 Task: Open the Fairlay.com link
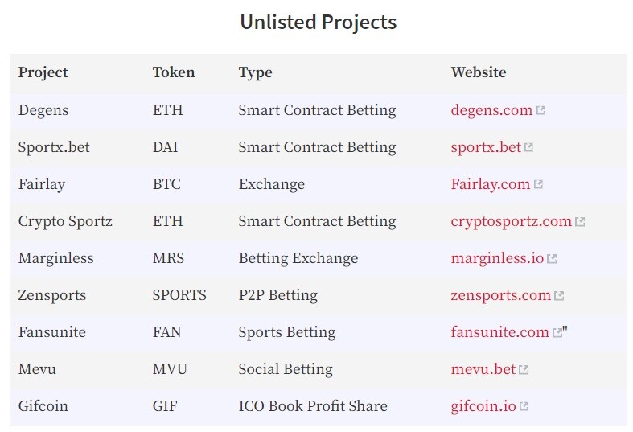(490, 184)
